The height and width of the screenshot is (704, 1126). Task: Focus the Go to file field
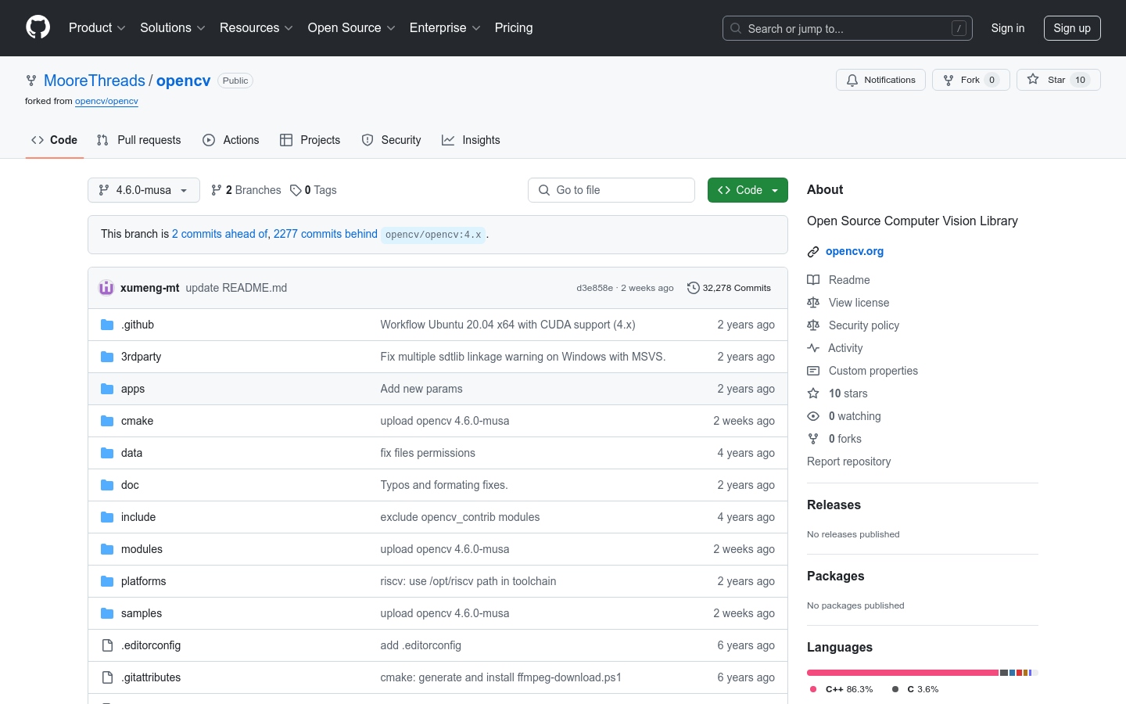(x=611, y=190)
